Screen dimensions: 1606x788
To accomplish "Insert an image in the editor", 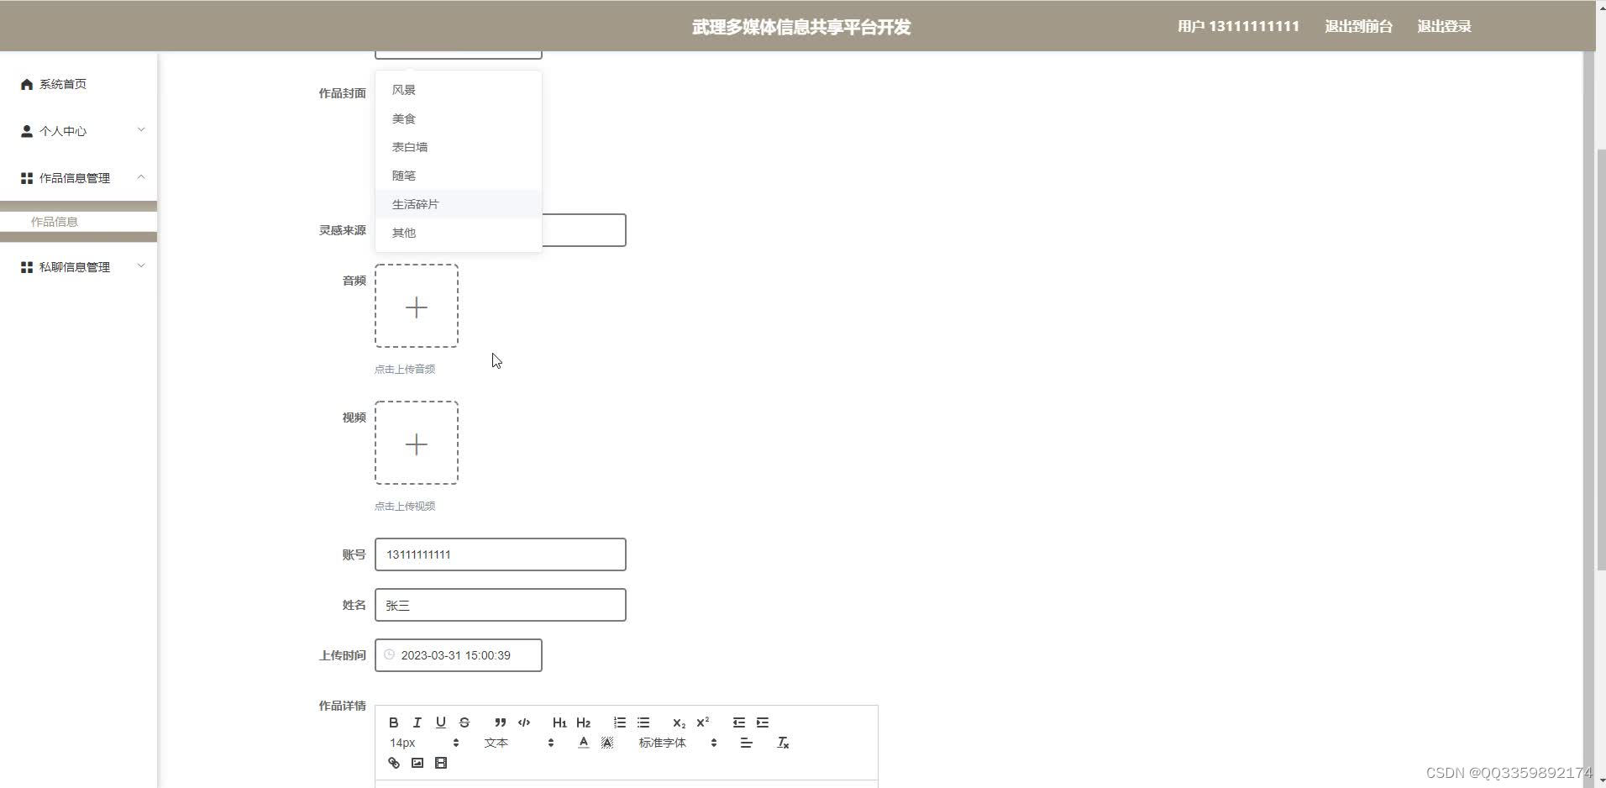I will point(417,763).
